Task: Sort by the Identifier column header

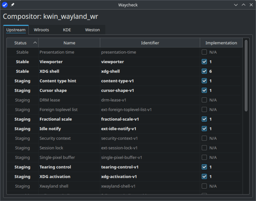Action: coord(150,43)
